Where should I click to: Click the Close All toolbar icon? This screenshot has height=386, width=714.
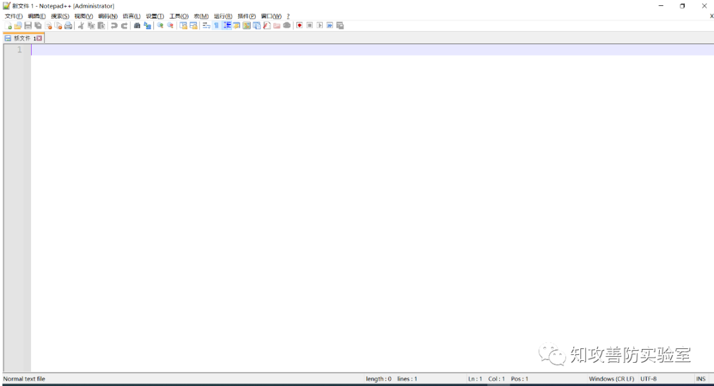point(58,26)
